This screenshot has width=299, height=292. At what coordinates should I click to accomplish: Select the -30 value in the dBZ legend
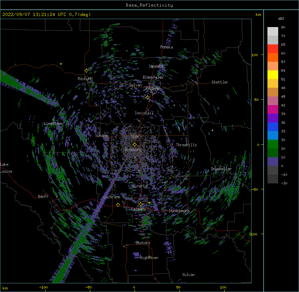click(x=284, y=183)
